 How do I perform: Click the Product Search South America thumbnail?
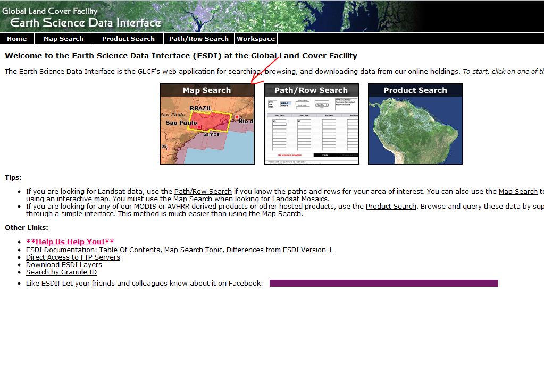pyautogui.click(x=415, y=125)
